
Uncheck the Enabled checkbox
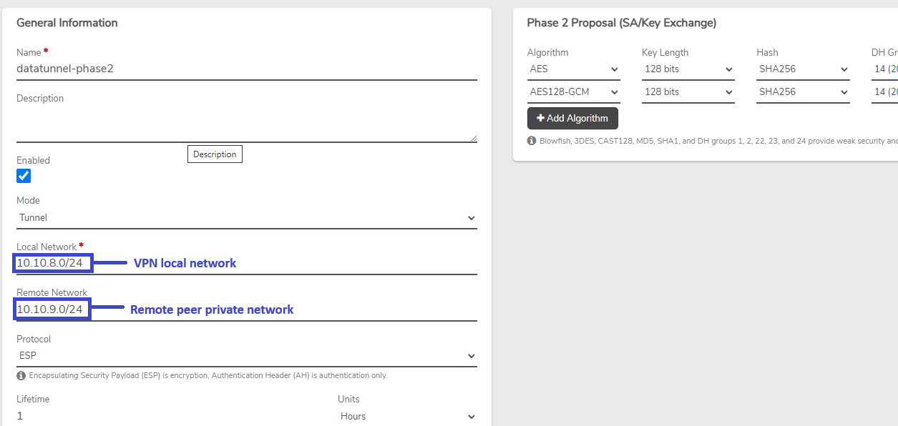tap(24, 176)
